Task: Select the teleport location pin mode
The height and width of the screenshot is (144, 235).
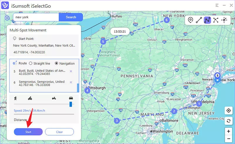Action: point(191,20)
